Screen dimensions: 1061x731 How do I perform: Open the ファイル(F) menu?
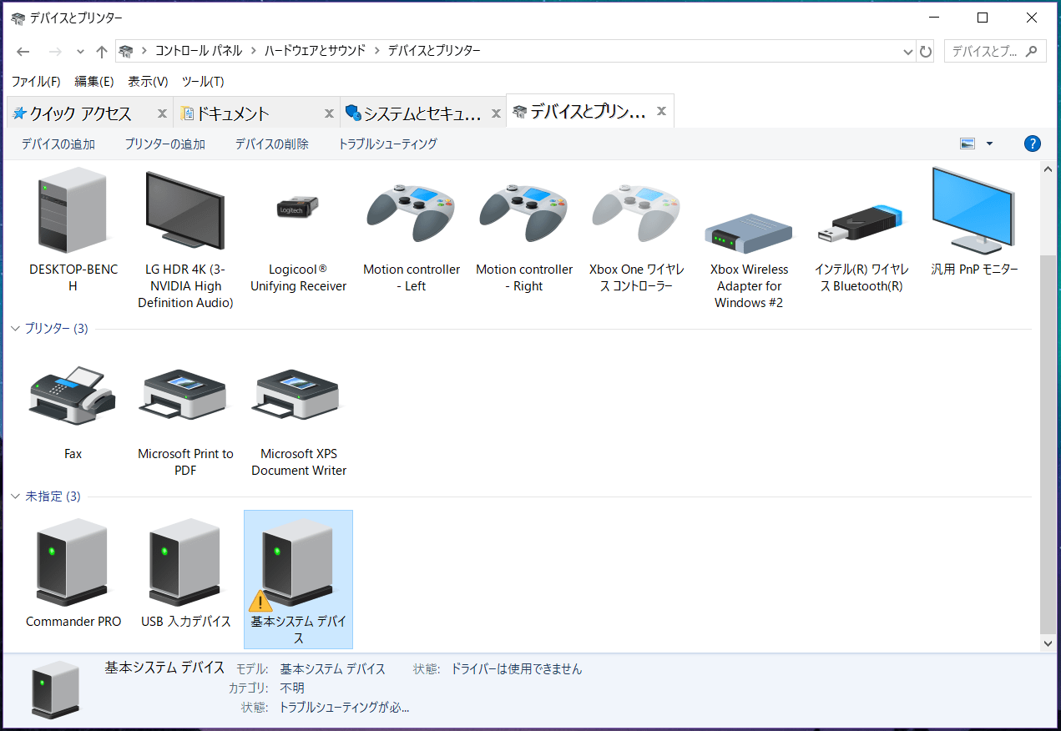click(35, 81)
